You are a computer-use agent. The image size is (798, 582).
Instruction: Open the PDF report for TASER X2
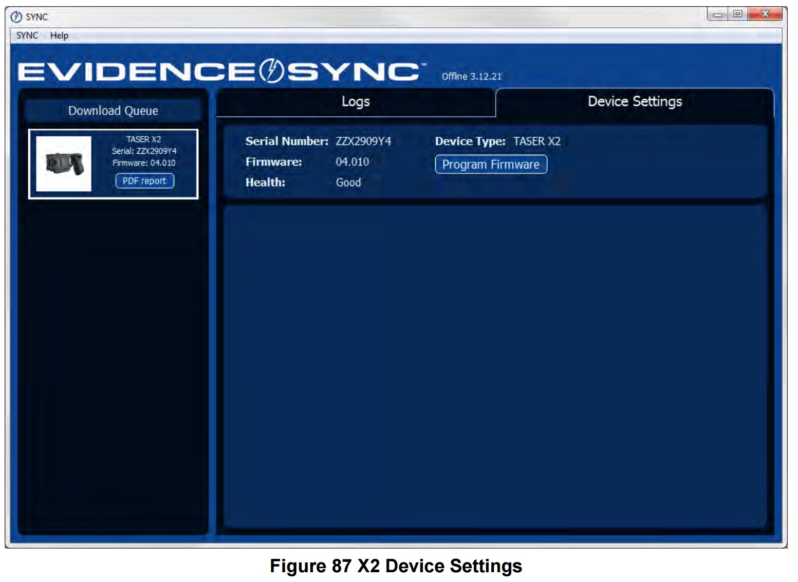click(x=144, y=181)
